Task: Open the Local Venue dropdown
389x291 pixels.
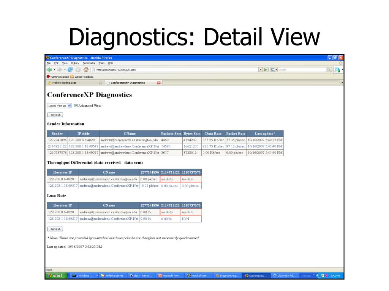Action: (x=59, y=106)
